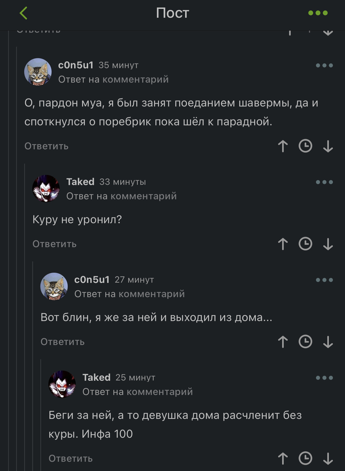The height and width of the screenshot is (471, 345).
Task: Open the green three-dot post menu
Action: [x=318, y=13]
